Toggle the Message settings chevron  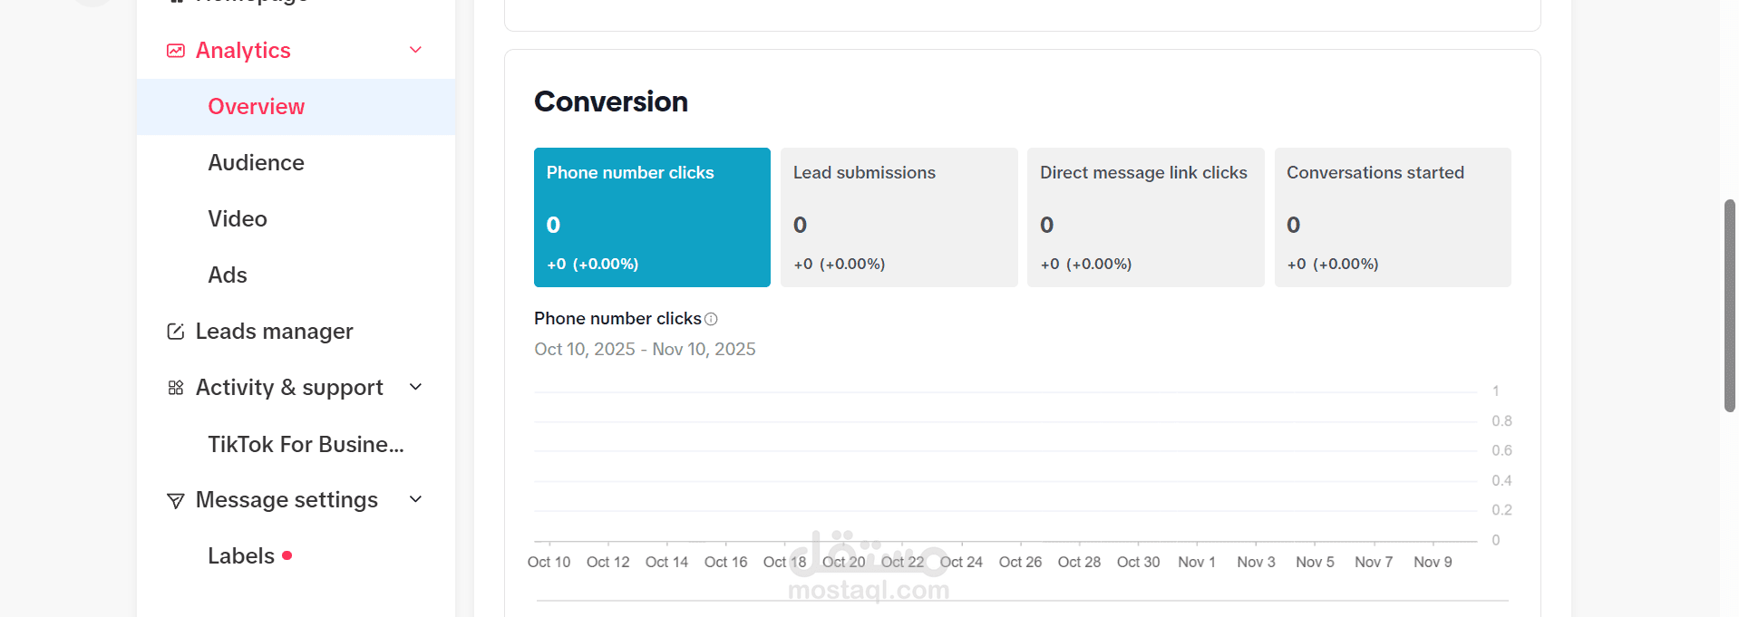(415, 499)
